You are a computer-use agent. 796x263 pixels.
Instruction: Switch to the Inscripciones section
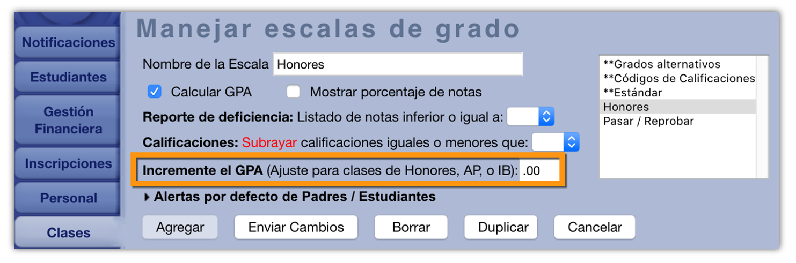pyautogui.click(x=68, y=164)
